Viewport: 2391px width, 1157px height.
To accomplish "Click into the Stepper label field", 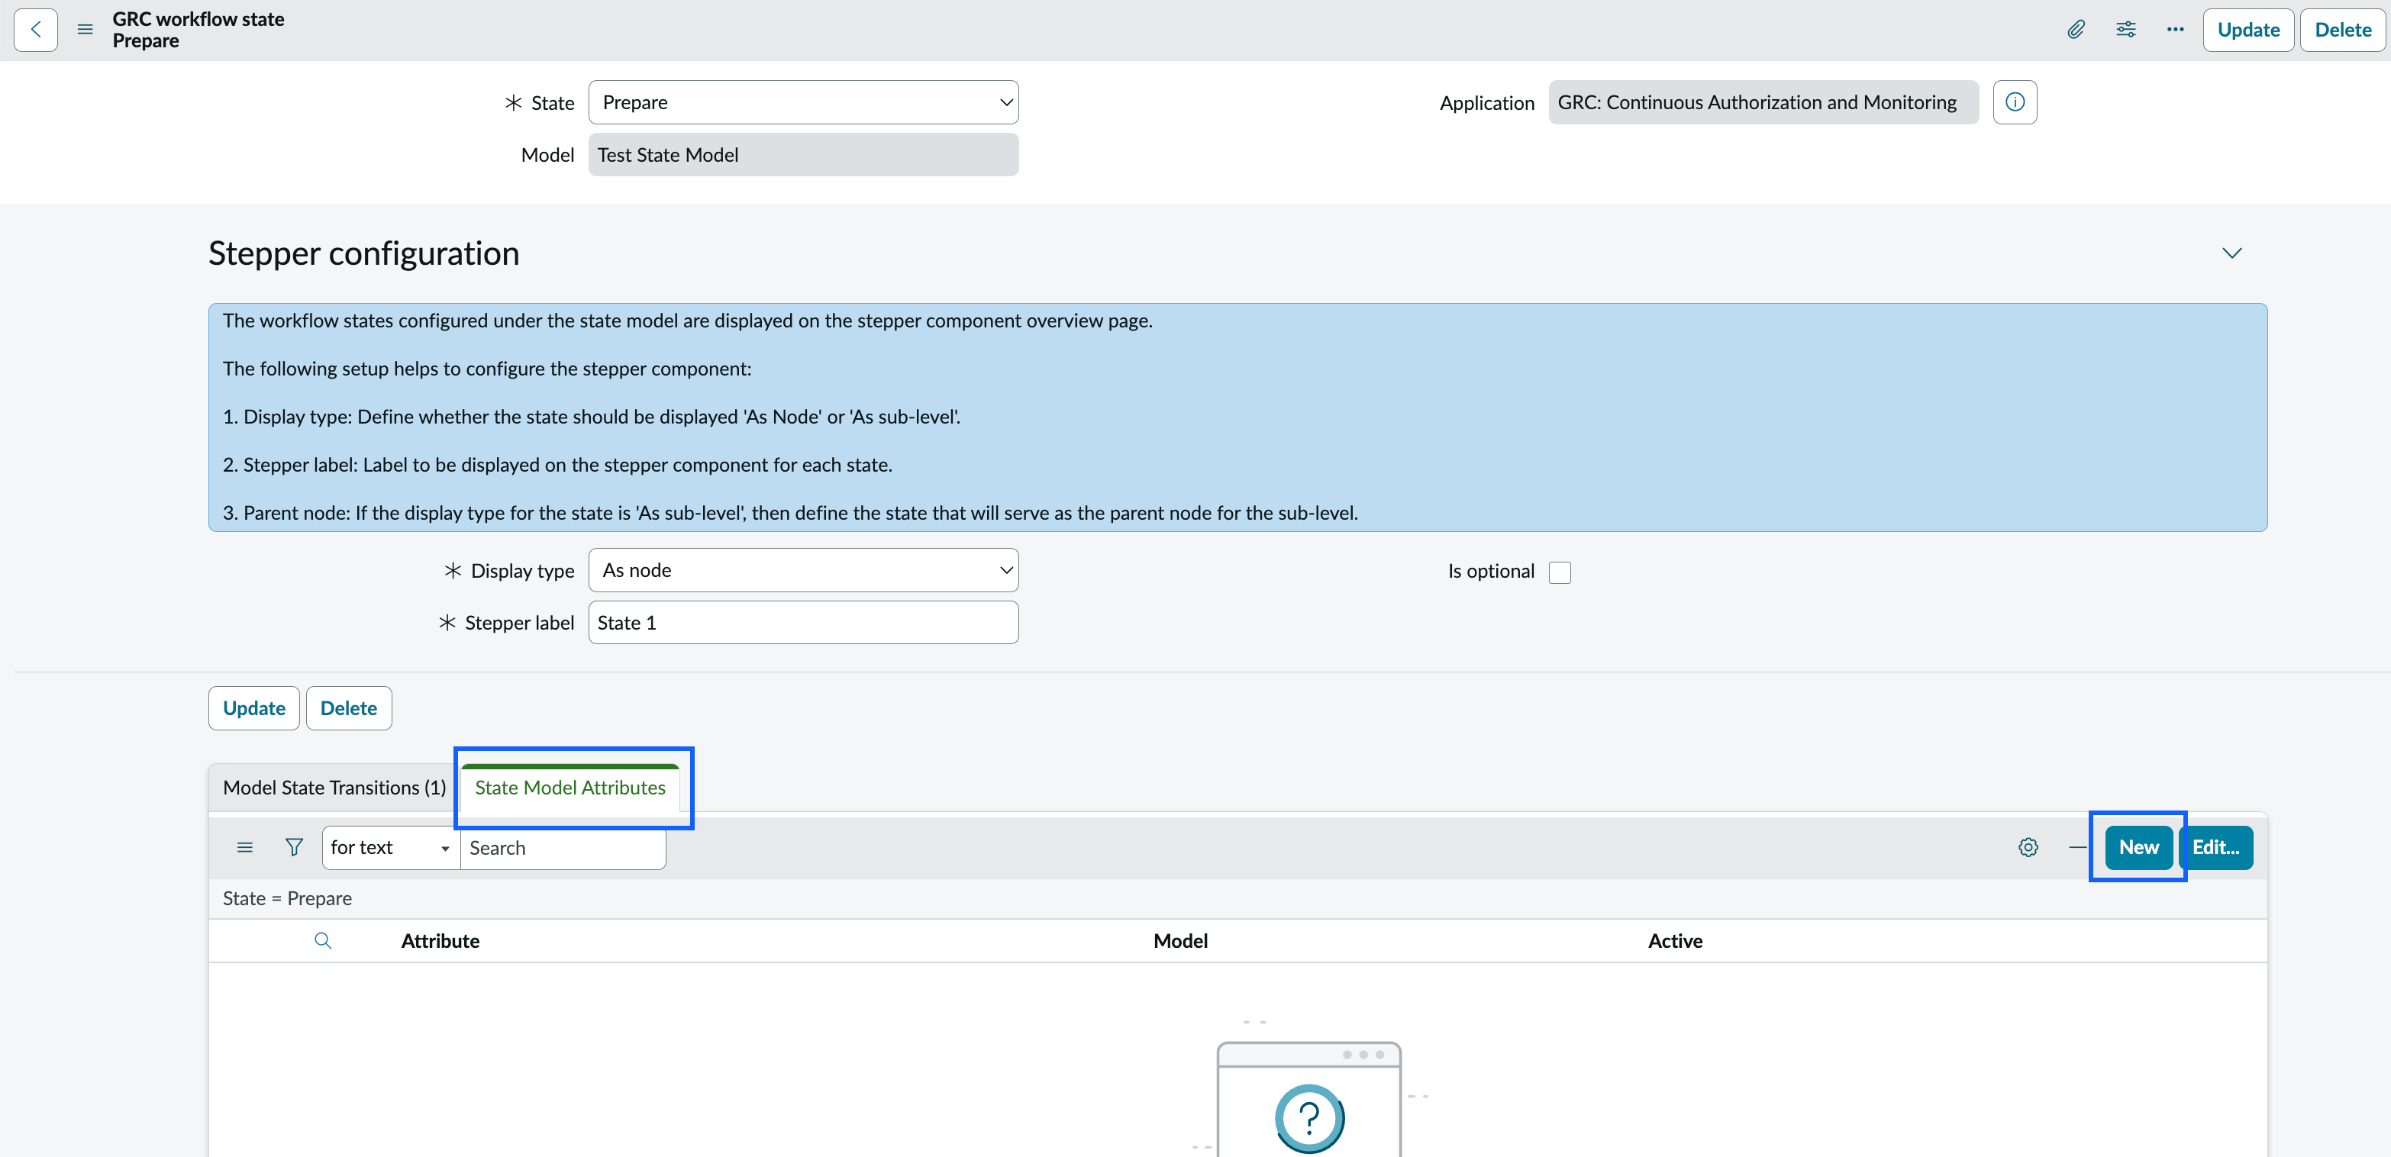I will coord(803,623).
